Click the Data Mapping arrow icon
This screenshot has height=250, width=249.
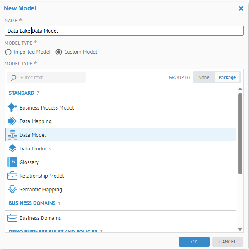[12, 121]
